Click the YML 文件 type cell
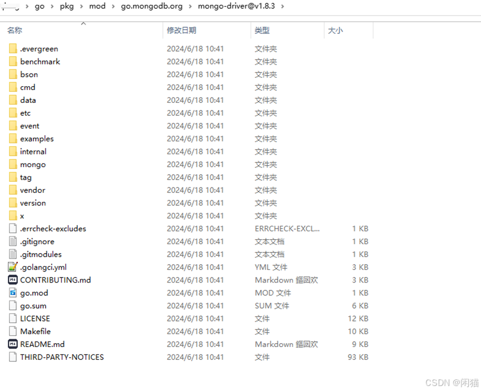This screenshot has width=481, height=391. (271, 268)
